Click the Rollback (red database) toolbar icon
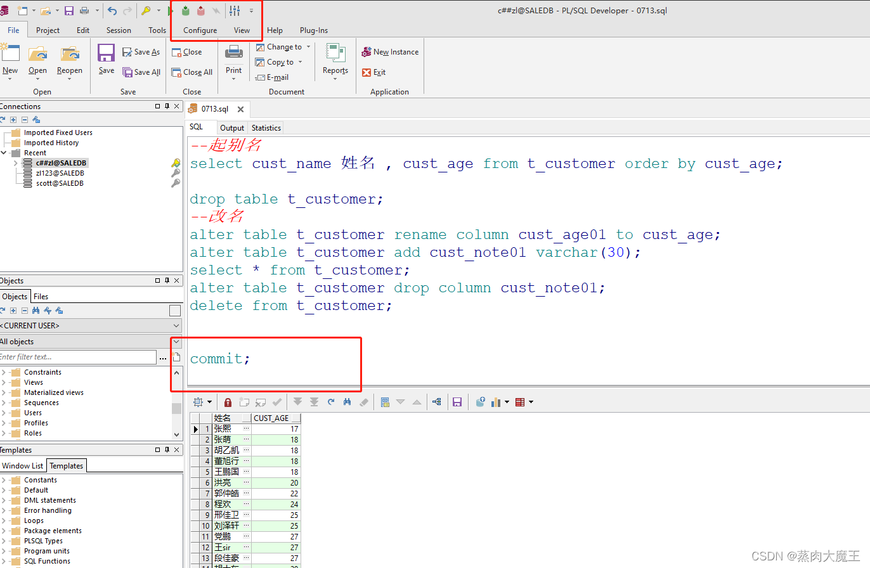Viewport: 870px width, 568px height. pyautogui.click(x=201, y=11)
